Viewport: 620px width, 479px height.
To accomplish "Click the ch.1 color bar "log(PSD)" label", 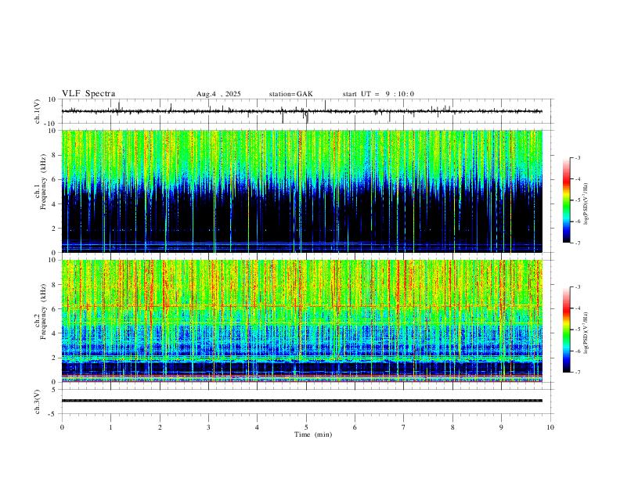I will pyautogui.click(x=586, y=204).
